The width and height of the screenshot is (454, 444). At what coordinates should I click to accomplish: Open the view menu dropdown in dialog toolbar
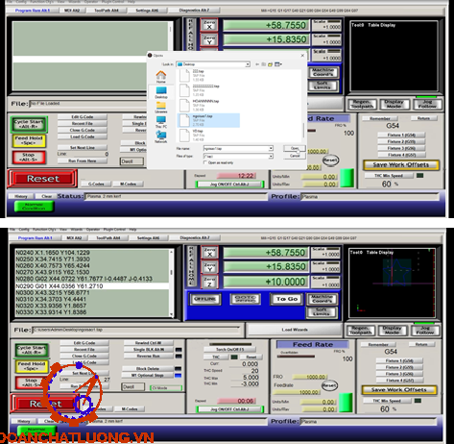tap(278, 64)
